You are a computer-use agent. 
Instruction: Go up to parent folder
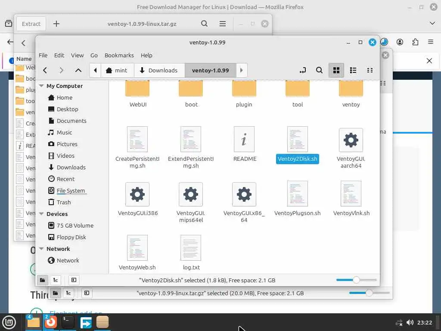coord(78,70)
